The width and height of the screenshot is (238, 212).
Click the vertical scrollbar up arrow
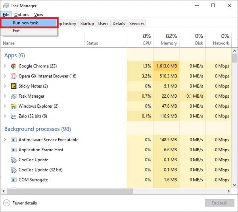(234, 51)
